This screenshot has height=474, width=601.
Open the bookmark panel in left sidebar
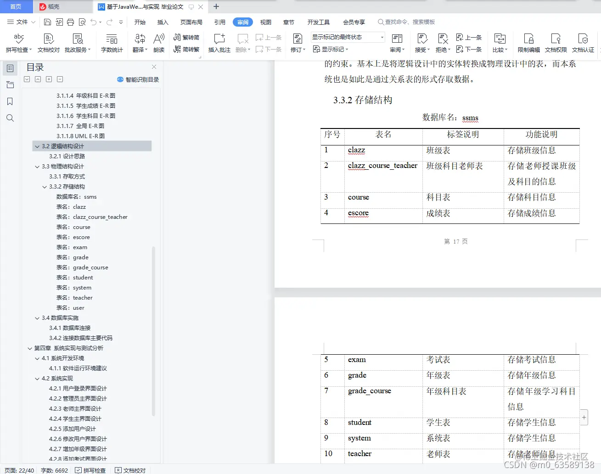[x=10, y=101]
